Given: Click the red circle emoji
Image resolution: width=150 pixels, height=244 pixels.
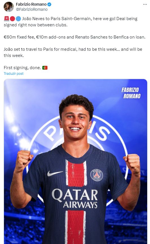Looking at the screenshot, I should (12, 19).
